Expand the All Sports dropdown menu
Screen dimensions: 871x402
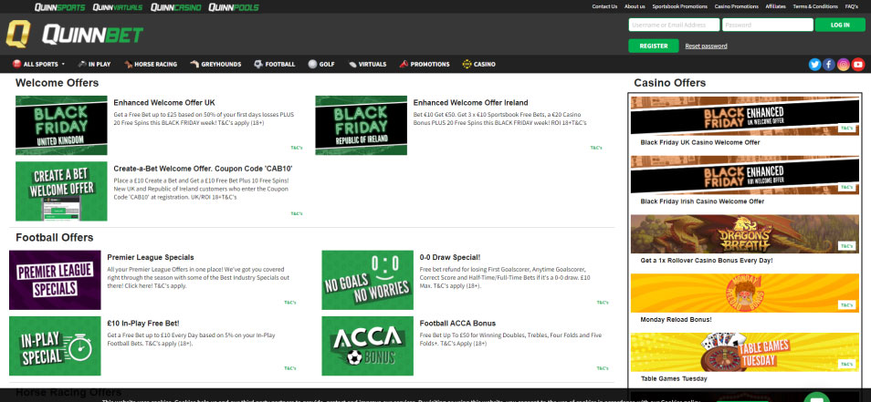click(x=38, y=65)
